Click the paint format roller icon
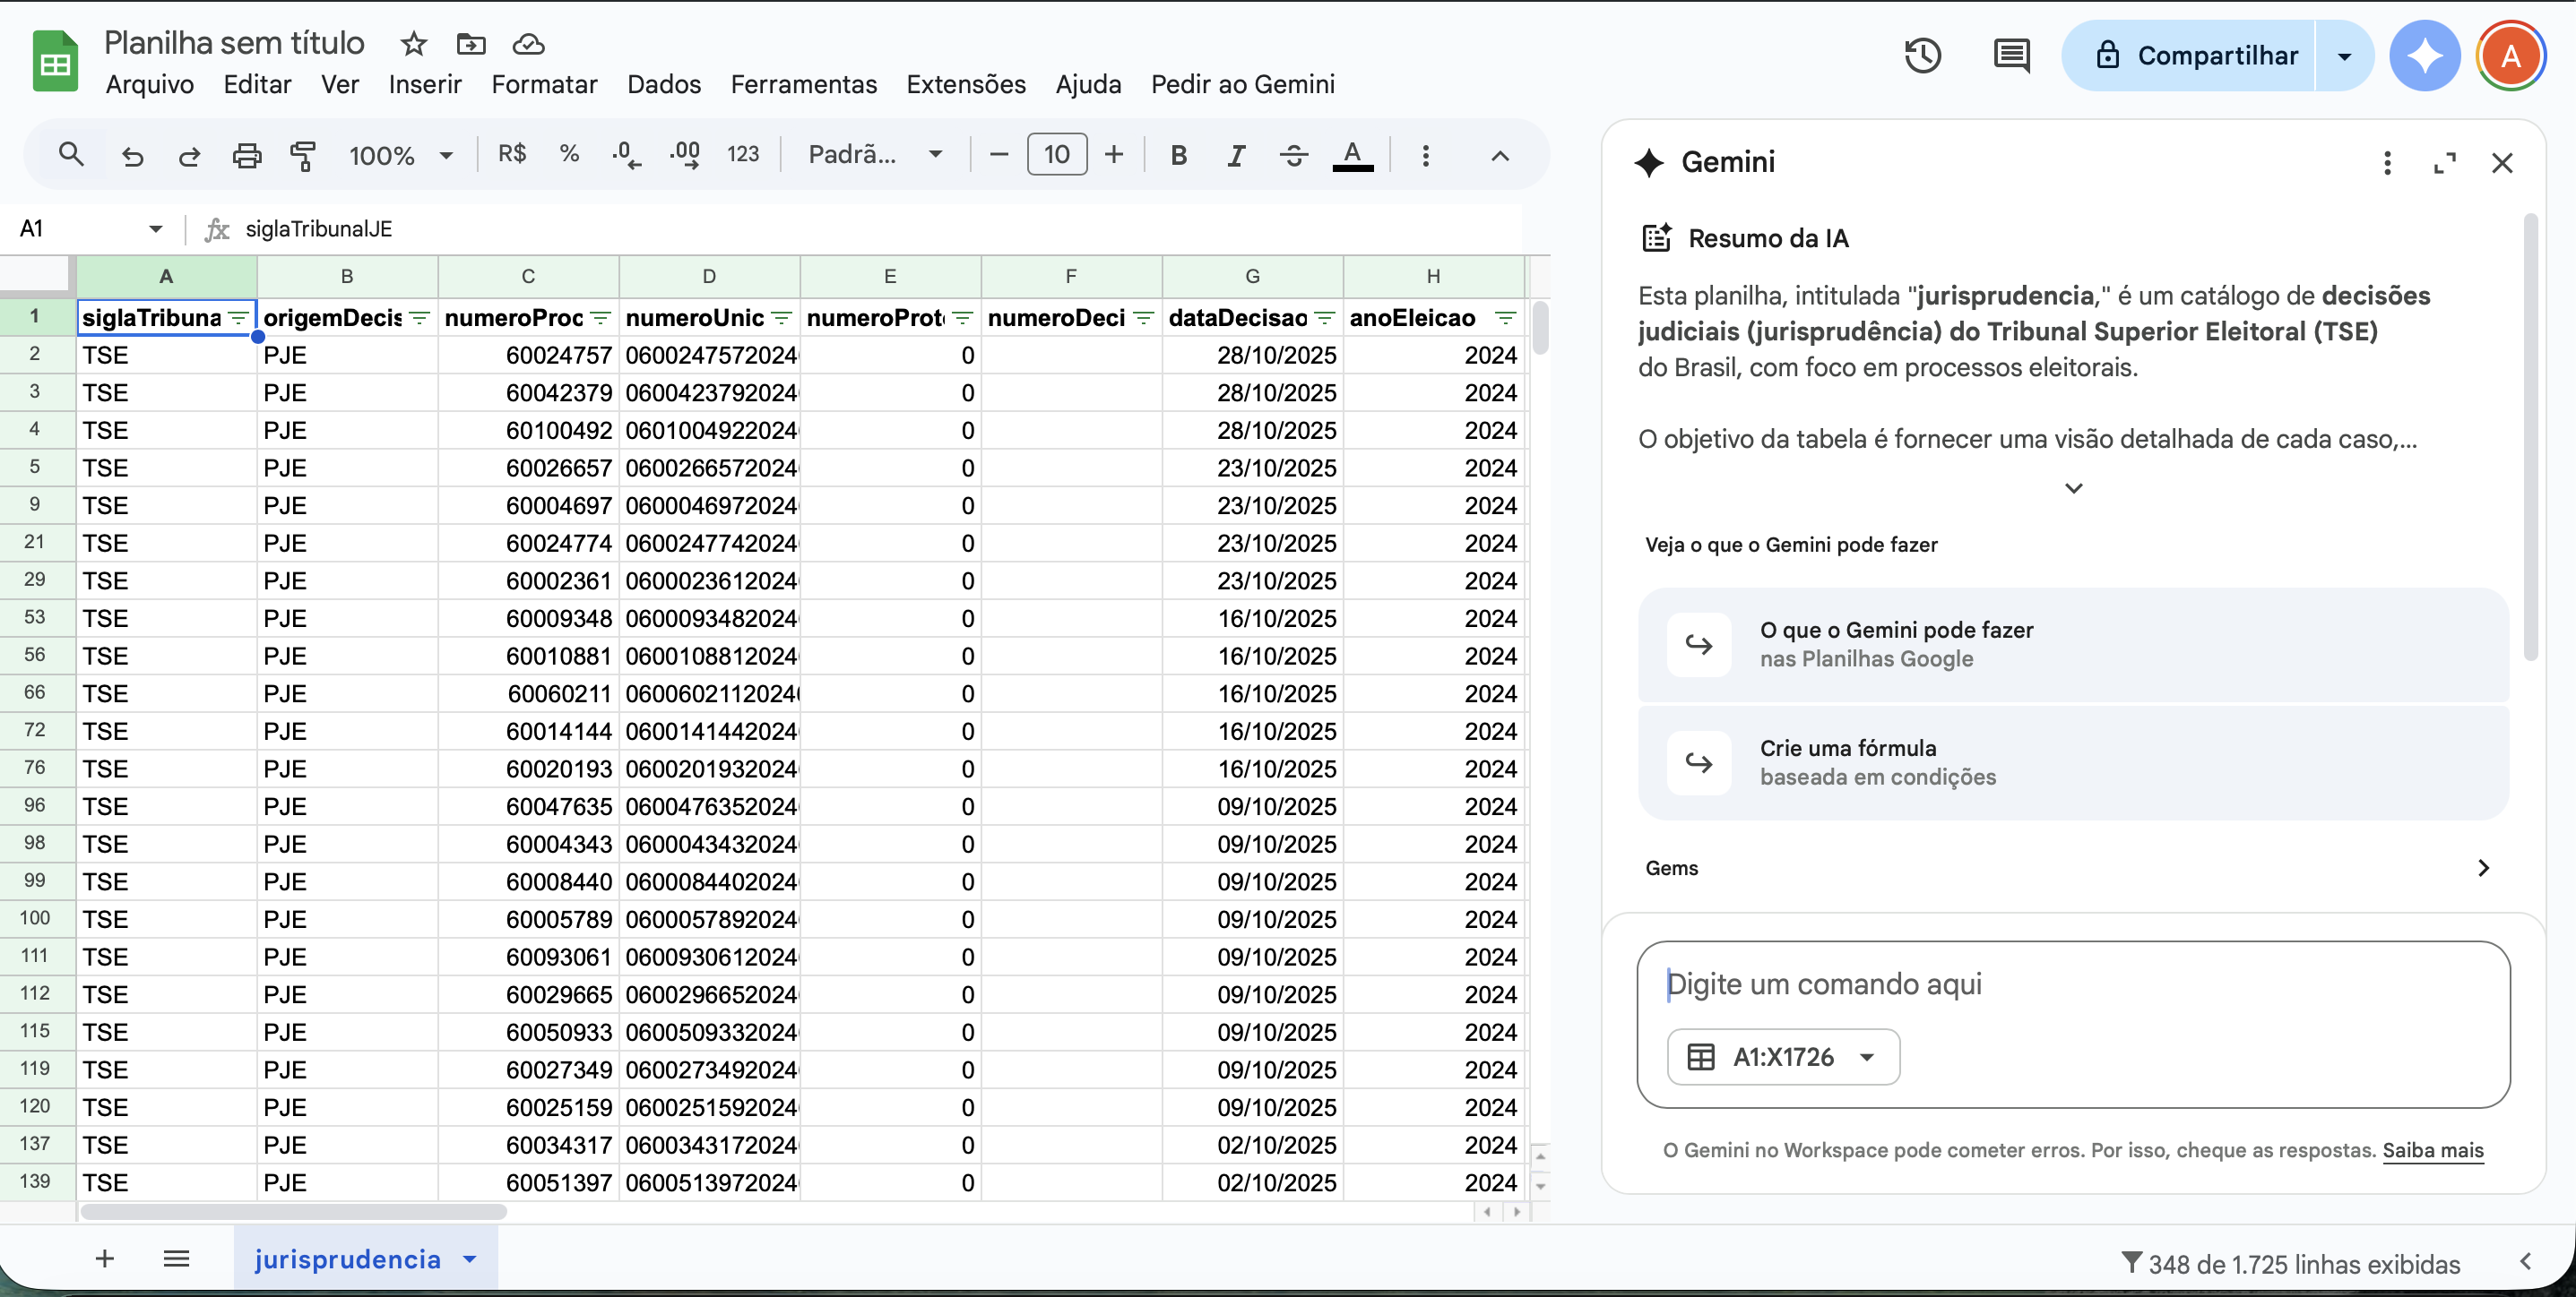 [302, 155]
